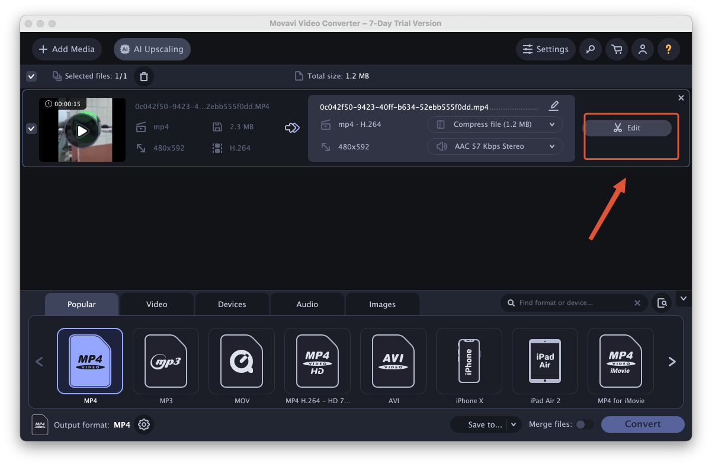Open the shopping cart icon
The height and width of the screenshot is (466, 712).
tap(617, 49)
